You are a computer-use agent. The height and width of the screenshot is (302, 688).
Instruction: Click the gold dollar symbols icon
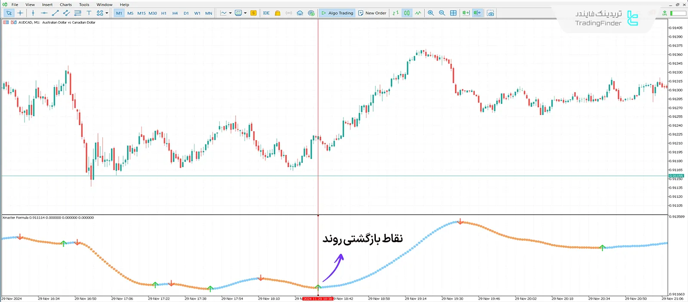254,13
